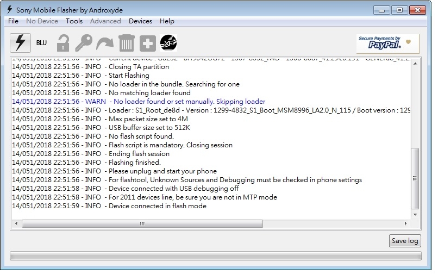This screenshot has height=274, width=438.
Task: Open the Help menu
Action: pyautogui.click(x=167, y=21)
